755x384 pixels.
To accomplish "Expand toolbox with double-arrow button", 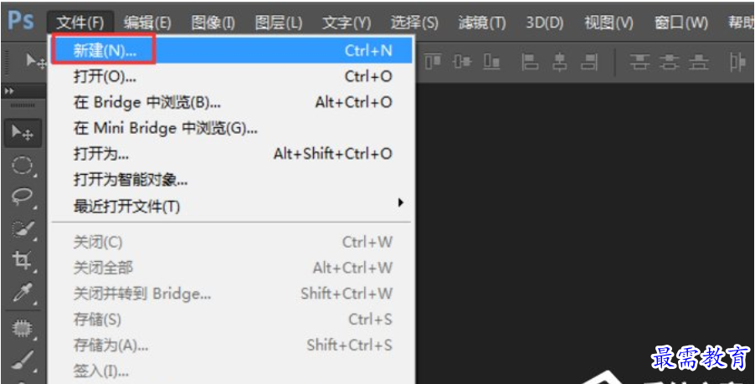I will (x=9, y=90).
